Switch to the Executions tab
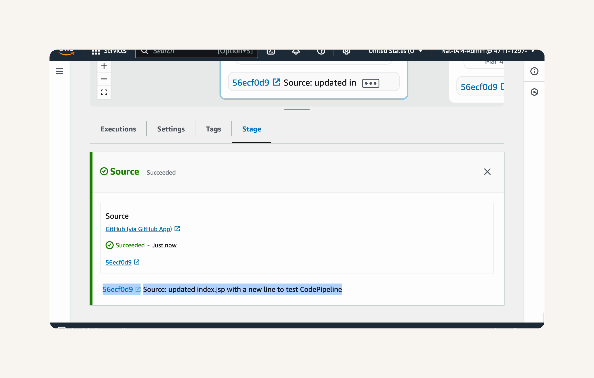This screenshot has height=378, width=594. 118,129
